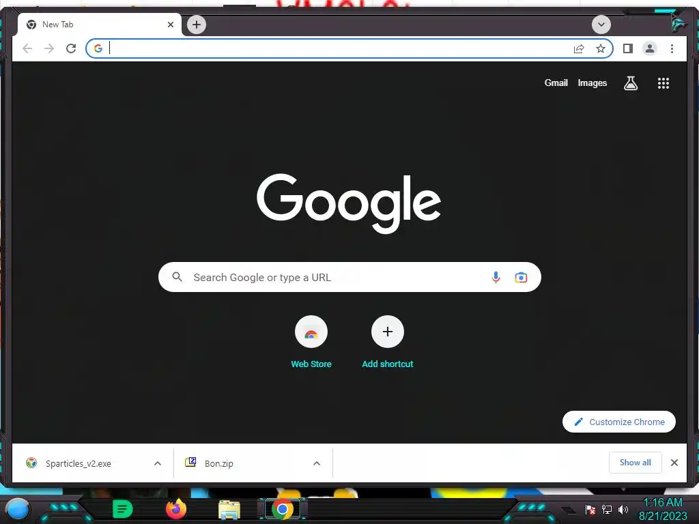Open Images link

coord(592,83)
